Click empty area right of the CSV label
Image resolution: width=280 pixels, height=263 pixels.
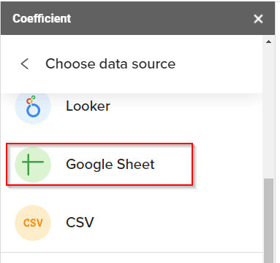click(x=178, y=223)
